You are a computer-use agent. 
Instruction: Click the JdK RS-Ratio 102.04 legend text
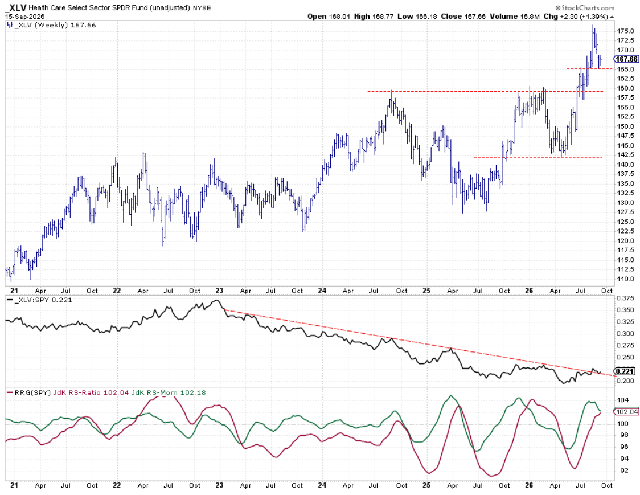point(91,393)
